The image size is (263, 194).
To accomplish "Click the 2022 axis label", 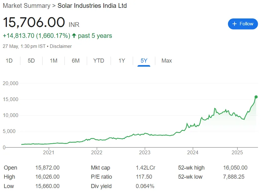I will coord(97,152).
